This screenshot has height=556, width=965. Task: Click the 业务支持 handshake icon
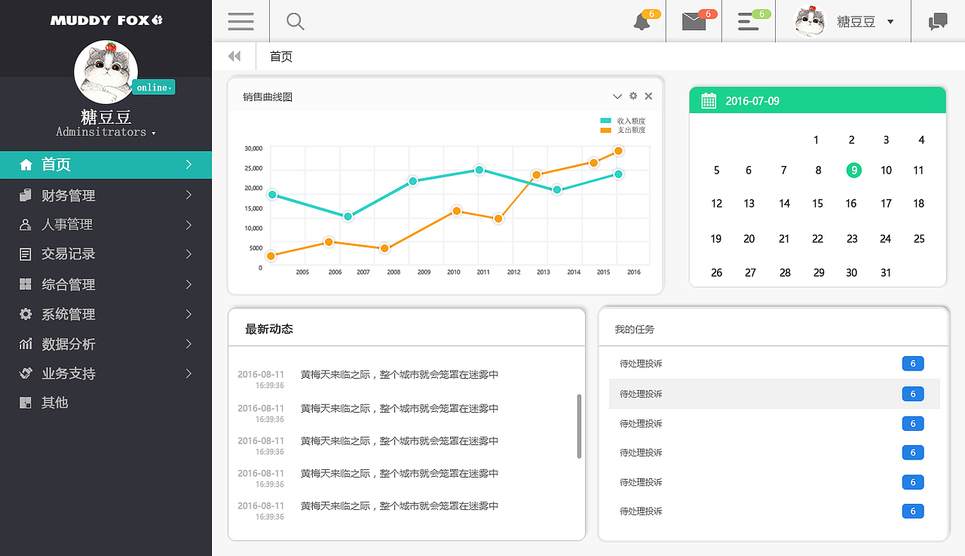coord(26,373)
